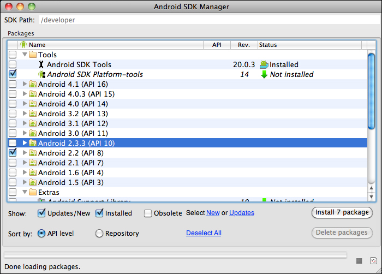
Task: Click the Android robot icon in Name header
Action: 23,45
